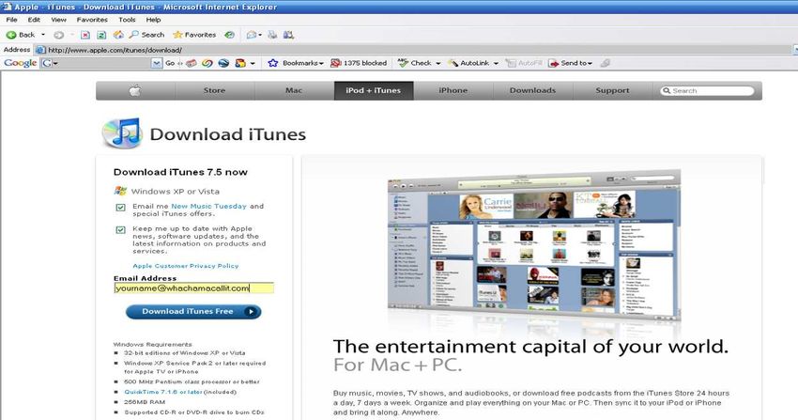Select the iPod + iTunes tab
The height and width of the screenshot is (420, 798).
pos(374,90)
